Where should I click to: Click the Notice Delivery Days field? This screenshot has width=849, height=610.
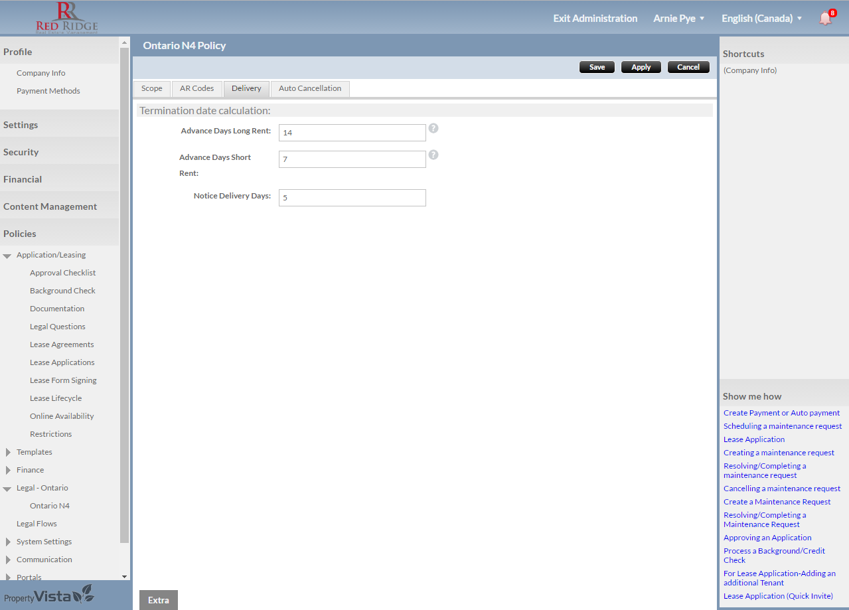[352, 198]
